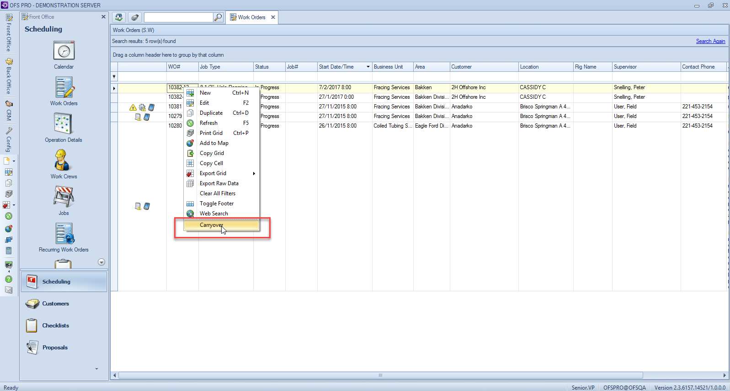Image resolution: width=730 pixels, height=391 pixels.
Task: Choose Copy Cell menu entry
Action: pos(221,163)
